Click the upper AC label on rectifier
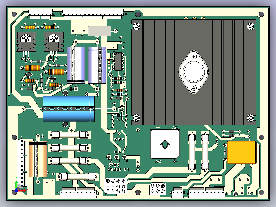The image size is (276, 207). pos(175,128)
